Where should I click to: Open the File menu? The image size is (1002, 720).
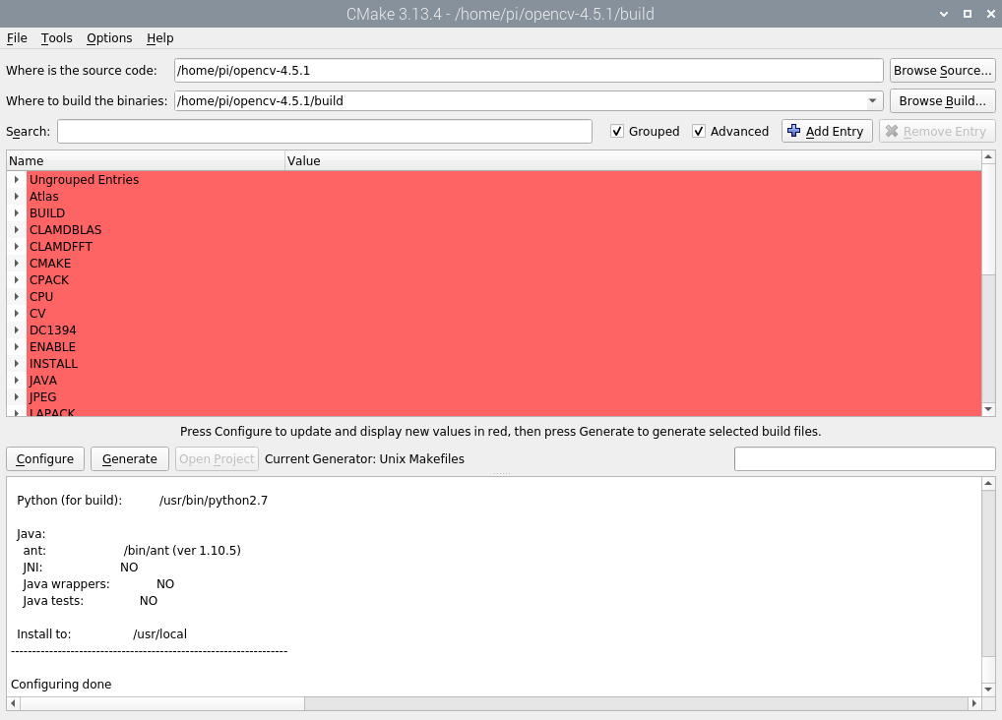(x=17, y=37)
